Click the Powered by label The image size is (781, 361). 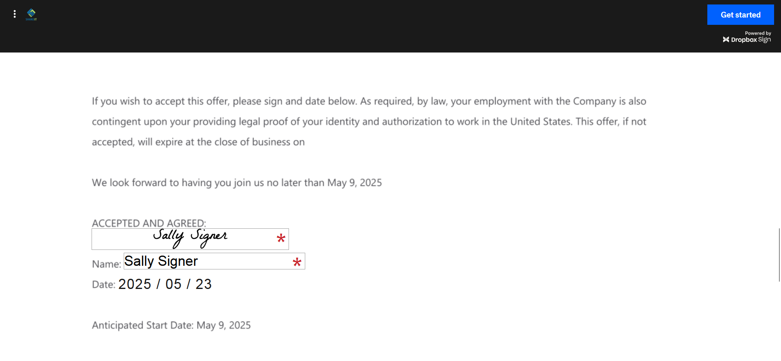758,33
